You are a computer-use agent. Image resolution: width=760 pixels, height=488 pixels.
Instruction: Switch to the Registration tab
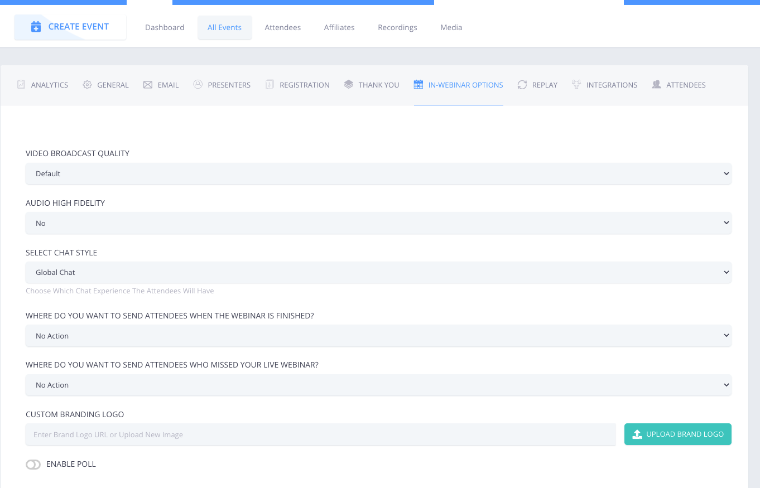[297, 85]
